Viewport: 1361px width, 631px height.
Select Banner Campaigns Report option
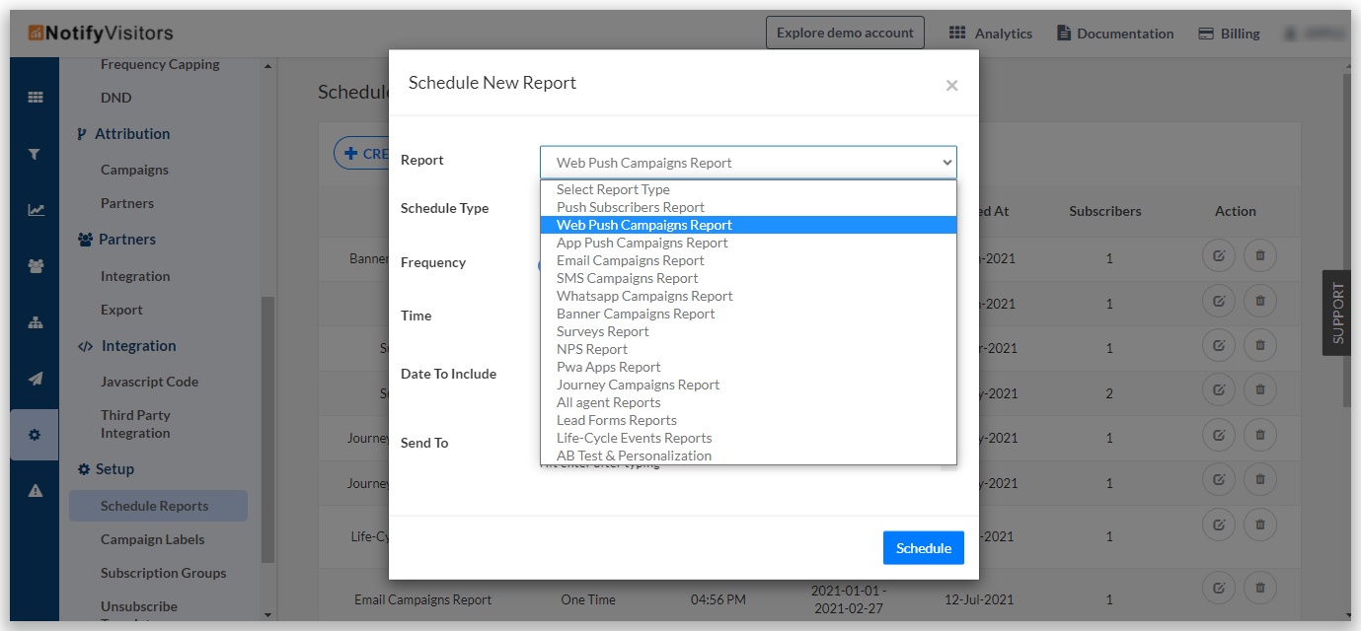click(x=748, y=314)
